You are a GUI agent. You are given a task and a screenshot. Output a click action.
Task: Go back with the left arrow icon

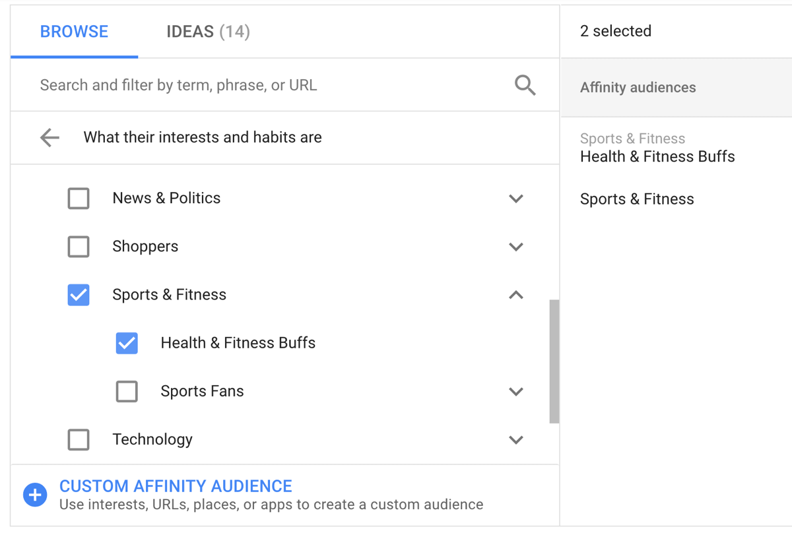point(49,137)
